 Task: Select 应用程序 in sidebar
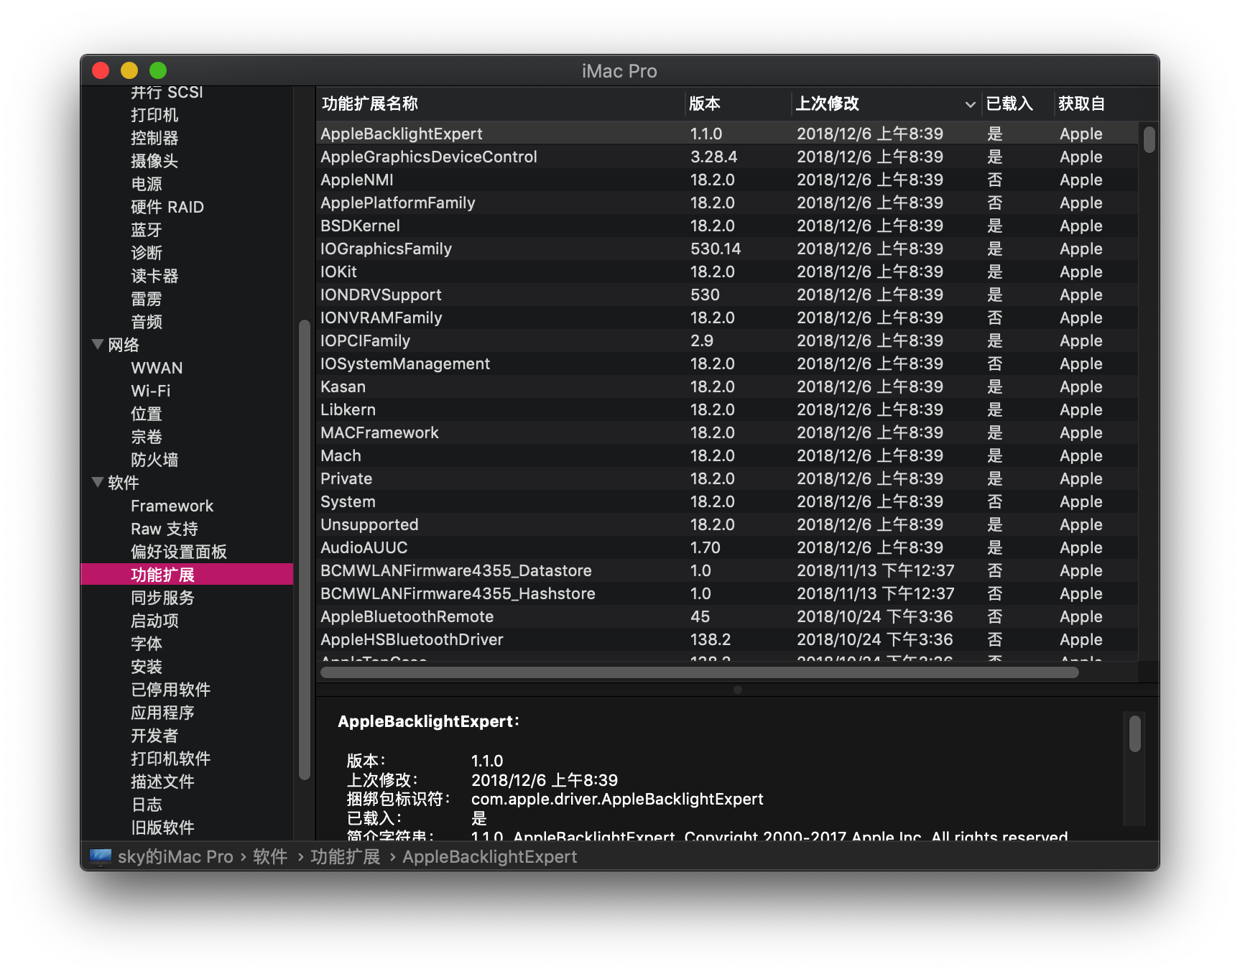(x=162, y=713)
